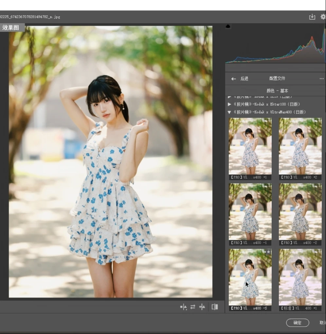The height and width of the screenshot is (334, 326).
Task: Click the jpg file name in the title bar
Action: point(30,17)
